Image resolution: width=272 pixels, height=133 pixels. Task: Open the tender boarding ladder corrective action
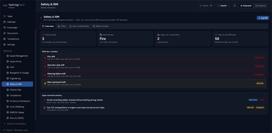pyautogui.click(x=154, y=101)
